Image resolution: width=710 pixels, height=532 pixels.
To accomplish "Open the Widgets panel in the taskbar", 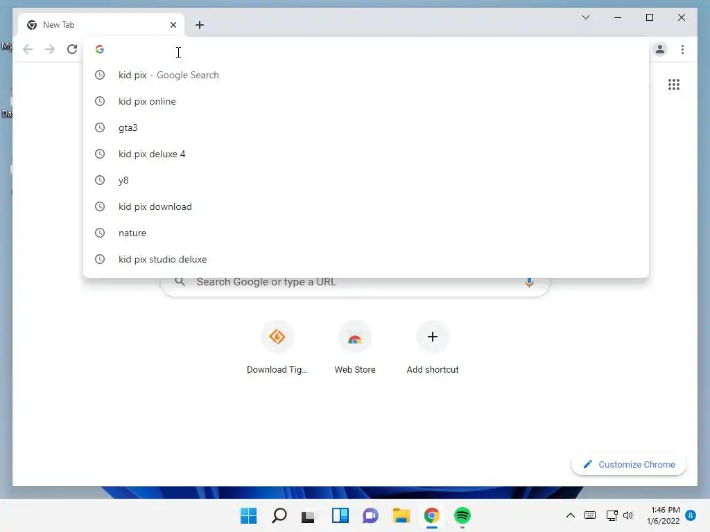I will (x=340, y=515).
